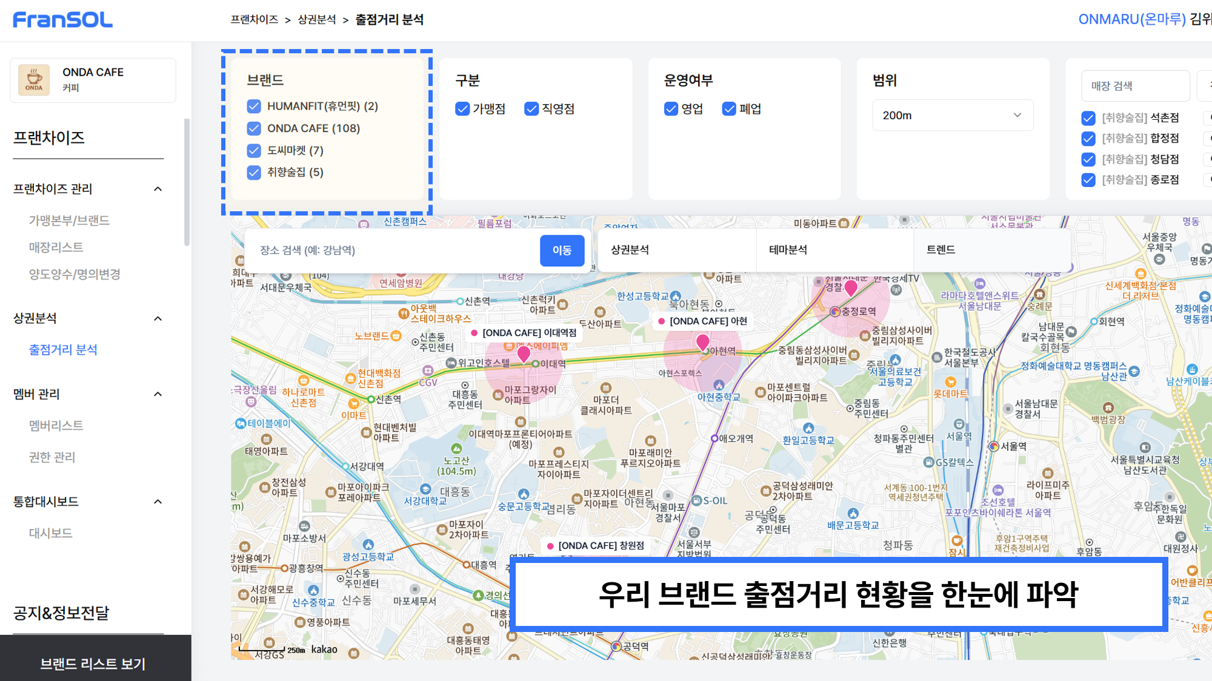Click the GS칼텍스 gas station icon
Image resolution: width=1212 pixels, height=681 pixels.
pos(929,462)
